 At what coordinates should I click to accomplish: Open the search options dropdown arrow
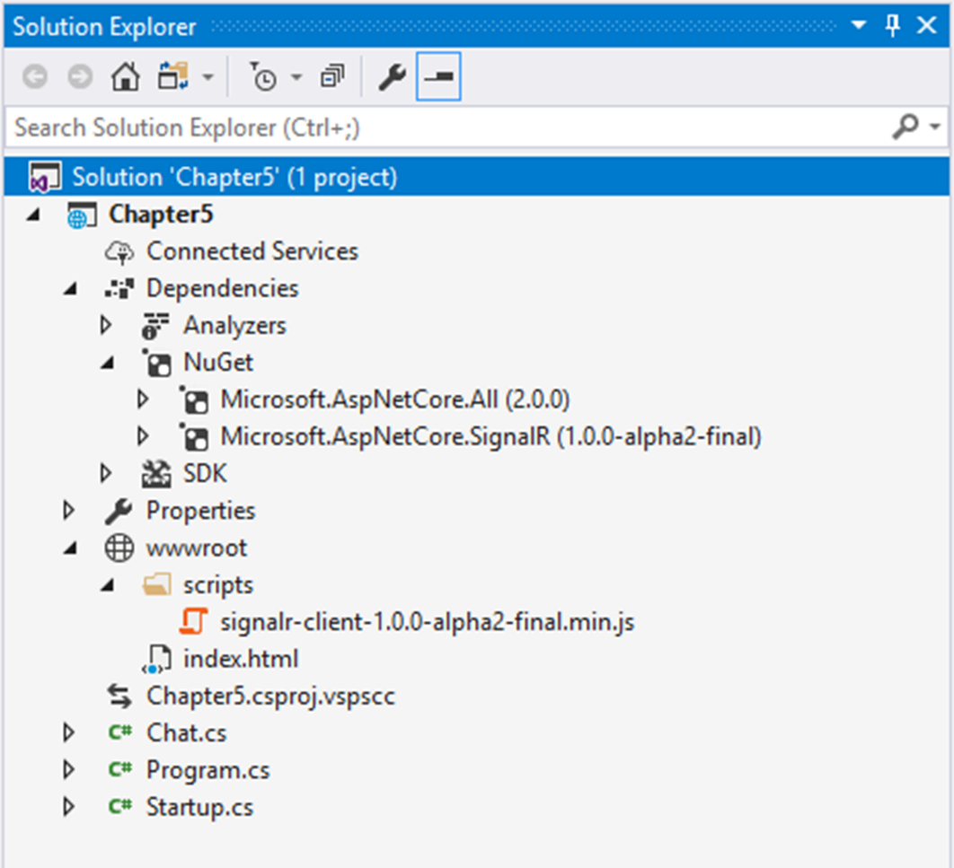935,127
